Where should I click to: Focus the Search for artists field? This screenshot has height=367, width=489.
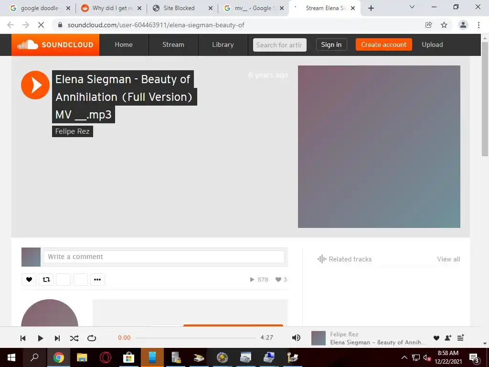click(279, 45)
